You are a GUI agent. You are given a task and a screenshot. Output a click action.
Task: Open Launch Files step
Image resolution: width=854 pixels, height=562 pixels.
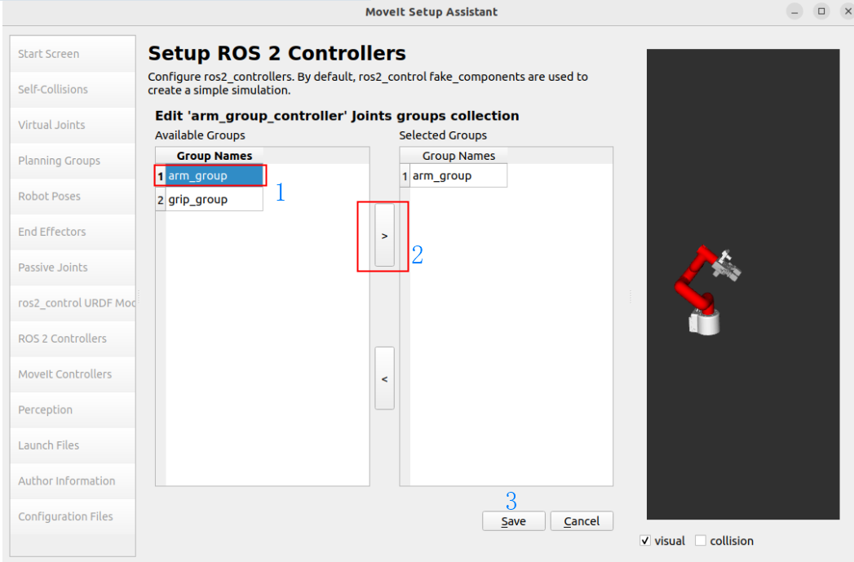coord(73,445)
